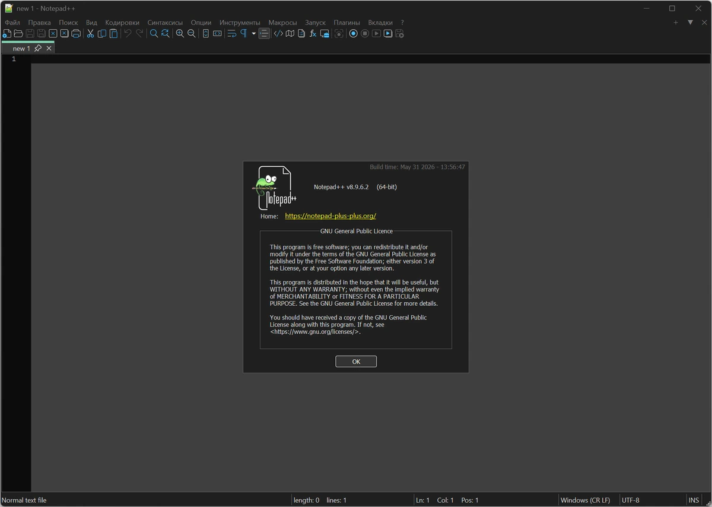This screenshot has height=507, width=712.
Task: Click the Cut scissors icon
Action: (x=90, y=34)
